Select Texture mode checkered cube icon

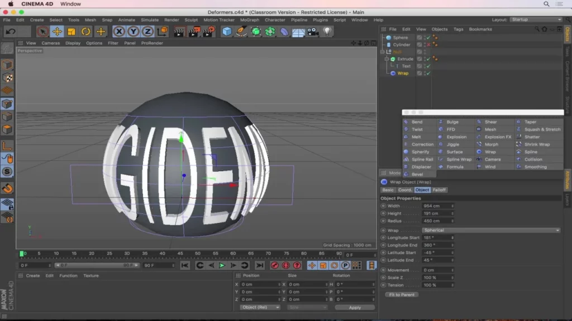pos(7,78)
